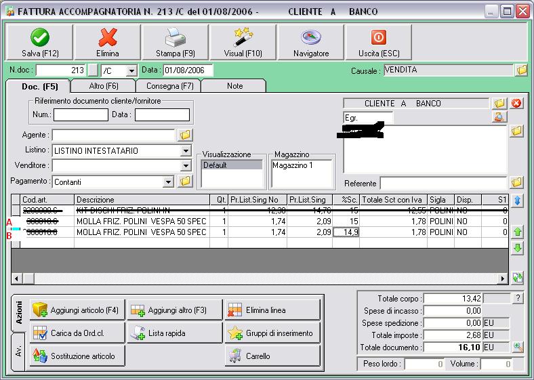Open Visual (F10) magic wand button
This screenshot has width=534, height=380.
click(243, 42)
